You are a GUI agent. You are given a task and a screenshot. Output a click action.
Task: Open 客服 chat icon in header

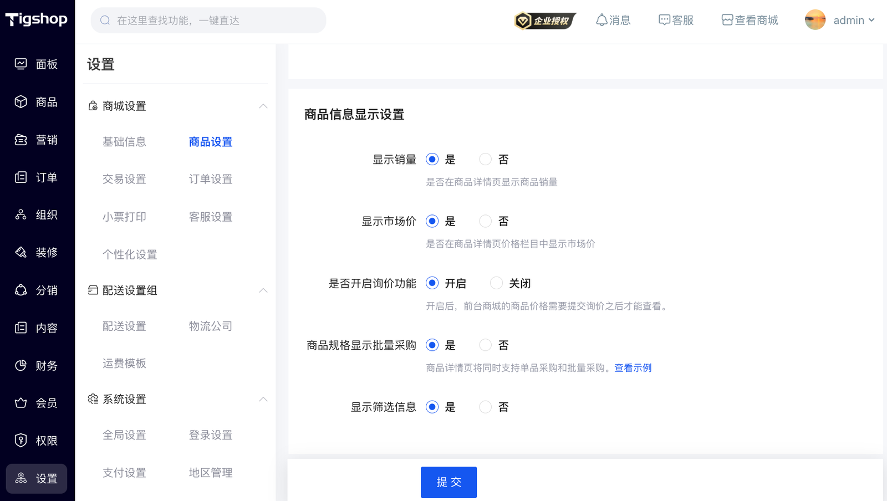point(664,21)
